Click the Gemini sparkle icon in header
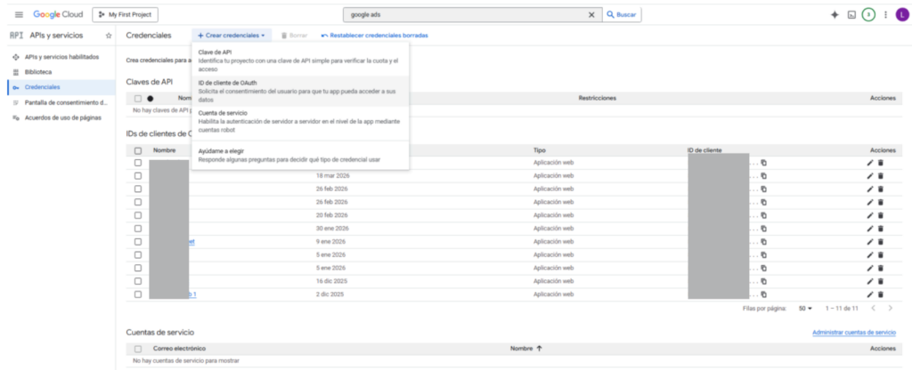 click(x=835, y=15)
